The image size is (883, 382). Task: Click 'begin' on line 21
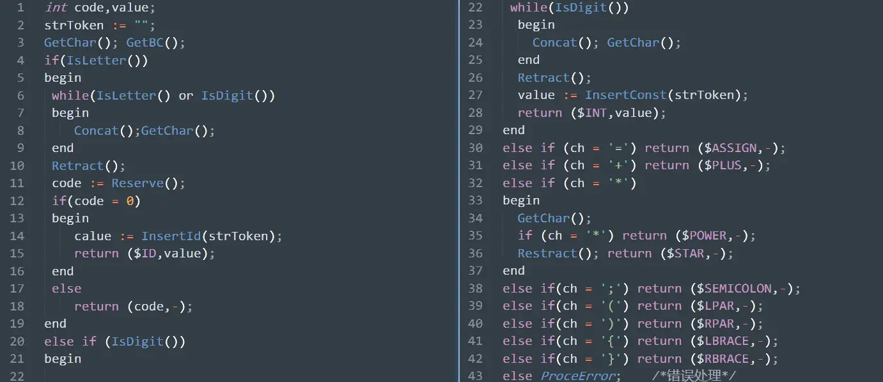point(63,359)
